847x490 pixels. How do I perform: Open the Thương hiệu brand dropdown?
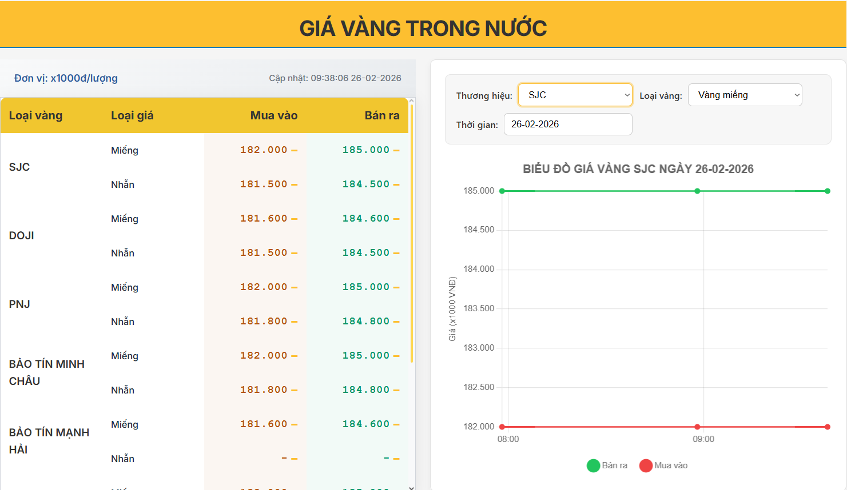click(575, 95)
